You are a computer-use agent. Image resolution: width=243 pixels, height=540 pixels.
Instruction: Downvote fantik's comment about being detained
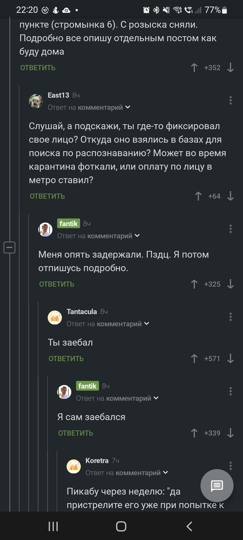(230, 284)
